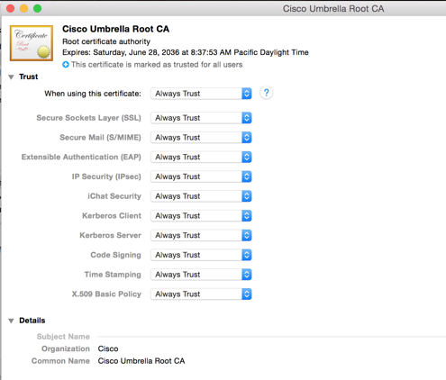Click the blue plus trusted status icon
This screenshot has height=380, width=446.
[x=66, y=65]
